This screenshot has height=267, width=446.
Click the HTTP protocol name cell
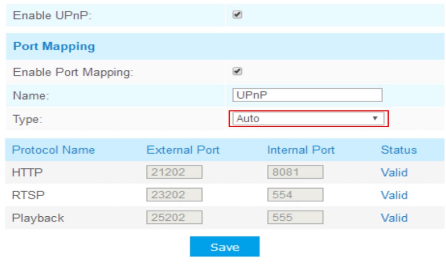point(27,173)
